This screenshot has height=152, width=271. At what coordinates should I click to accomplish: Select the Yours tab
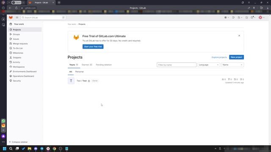coord(74,65)
